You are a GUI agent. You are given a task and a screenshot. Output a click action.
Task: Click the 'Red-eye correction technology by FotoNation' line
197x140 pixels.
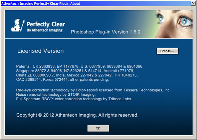coord(93,90)
